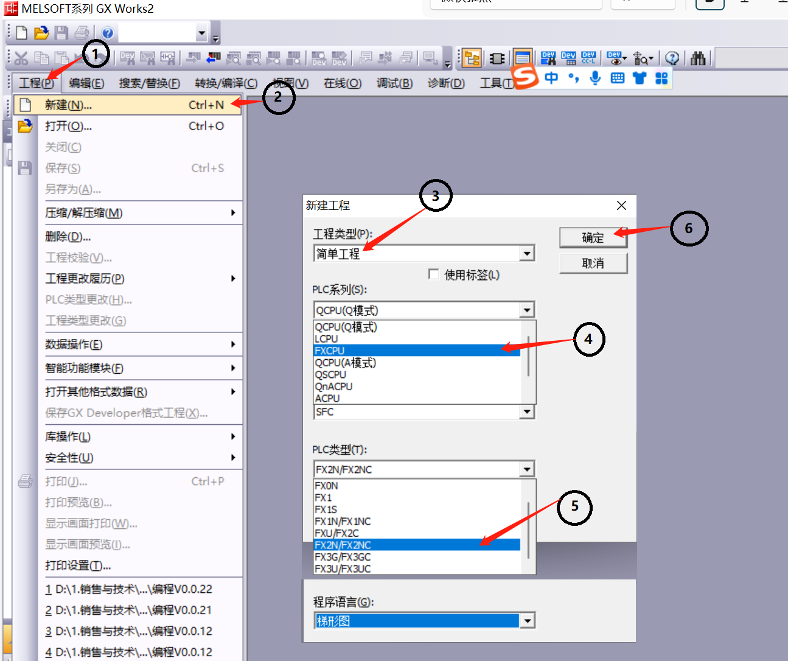Click the Sogou skin shirt icon
The height and width of the screenshot is (661, 788).
639,78
